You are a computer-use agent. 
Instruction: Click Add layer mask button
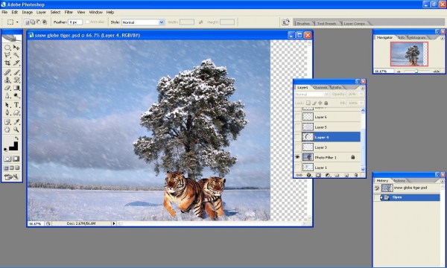pyautogui.click(x=318, y=175)
